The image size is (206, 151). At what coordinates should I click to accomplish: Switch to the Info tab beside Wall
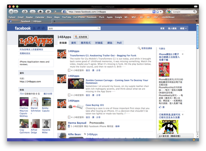(73, 43)
